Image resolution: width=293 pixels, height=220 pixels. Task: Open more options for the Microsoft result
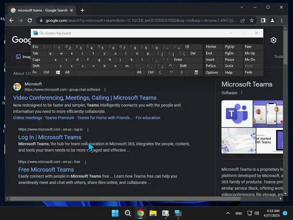(105, 90)
